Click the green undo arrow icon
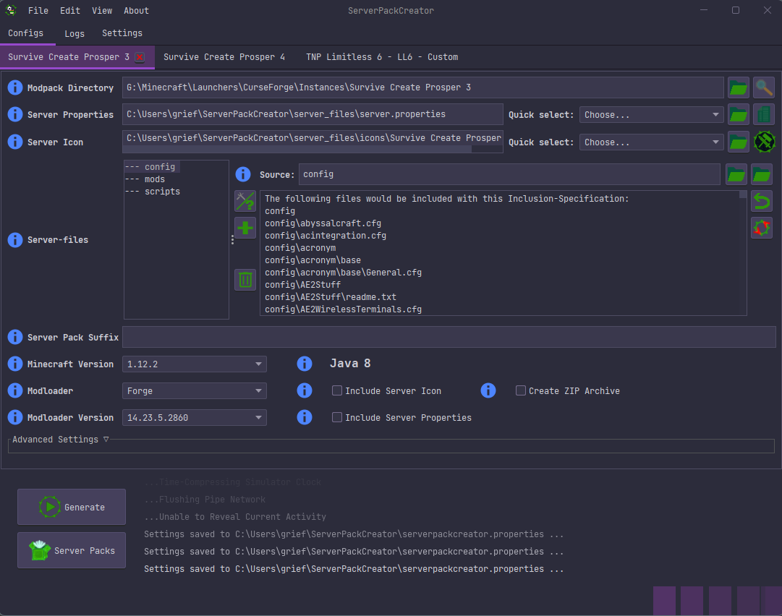This screenshot has width=782, height=616. 762,201
